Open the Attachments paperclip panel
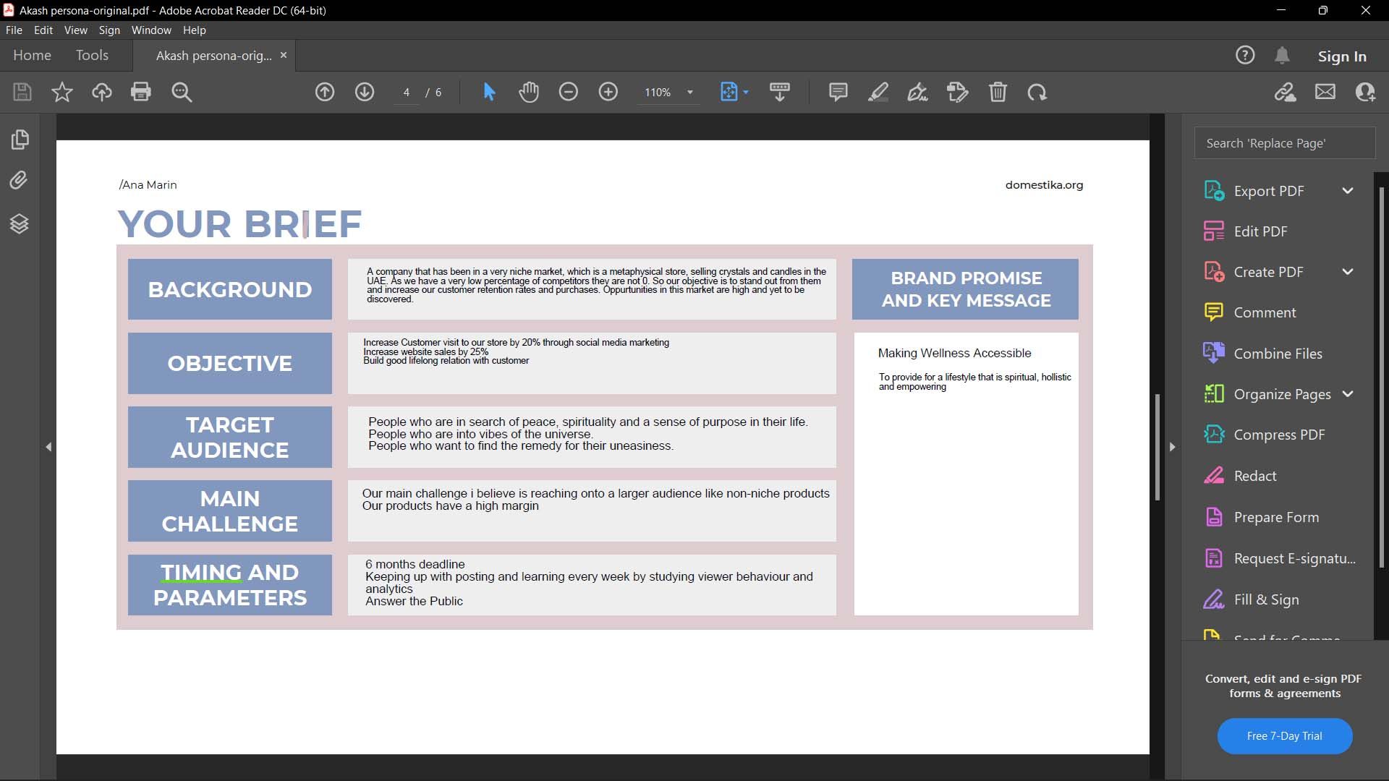 click(x=20, y=180)
